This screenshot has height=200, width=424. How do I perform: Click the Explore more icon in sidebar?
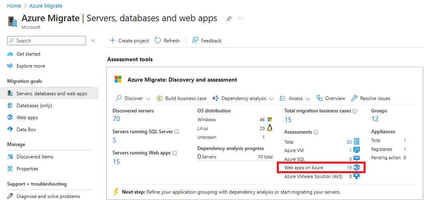10,66
